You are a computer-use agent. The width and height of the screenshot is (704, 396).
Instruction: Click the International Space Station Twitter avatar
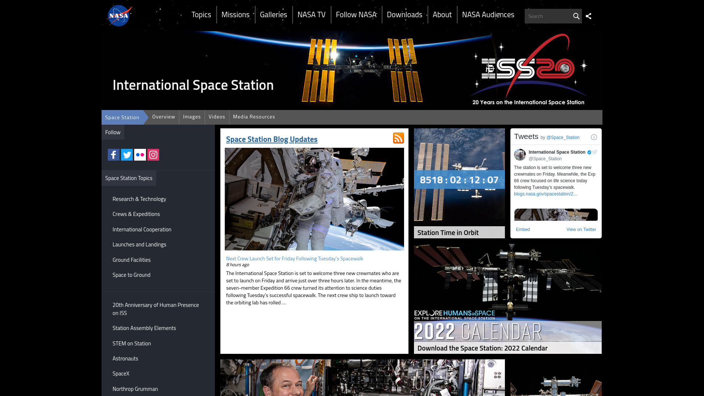click(x=520, y=155)
